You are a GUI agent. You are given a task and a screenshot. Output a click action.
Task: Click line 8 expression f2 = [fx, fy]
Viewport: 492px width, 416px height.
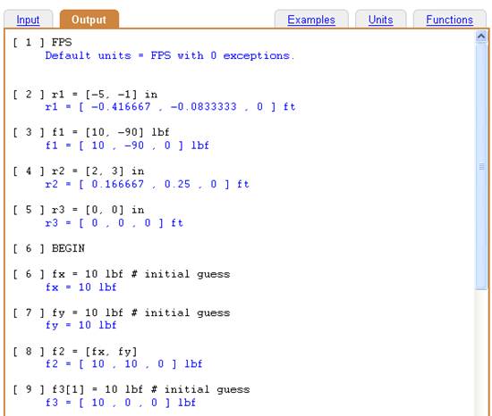click(95, 352)
